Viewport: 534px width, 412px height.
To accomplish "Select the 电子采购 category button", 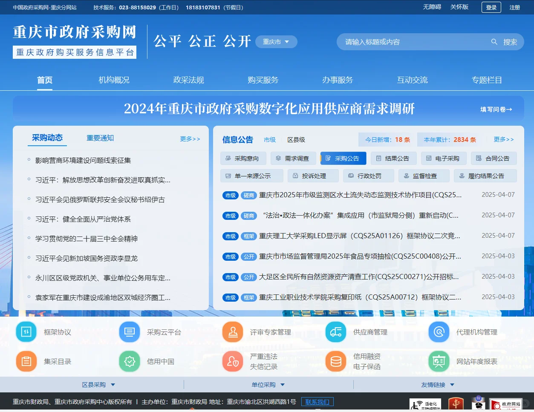I will (x=444, y=158).
